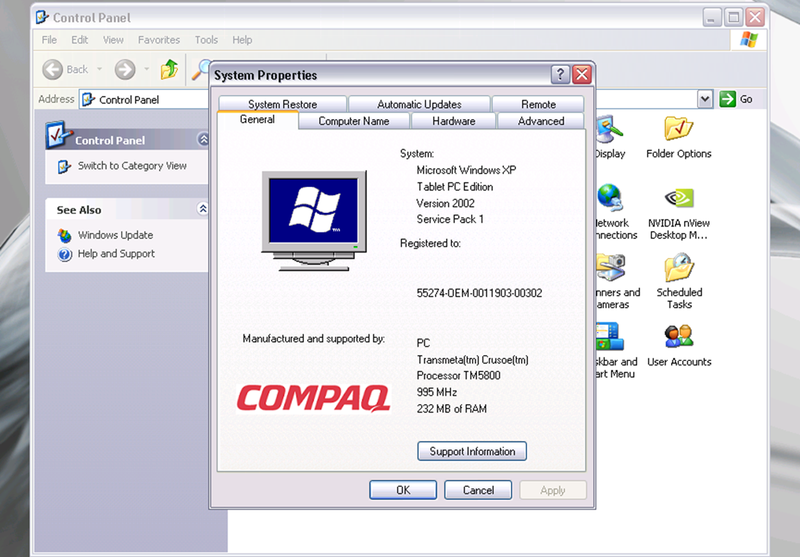Click the Control Panel sidebar header icon
This screenshot has height=557, width=800.
[59, 136]
